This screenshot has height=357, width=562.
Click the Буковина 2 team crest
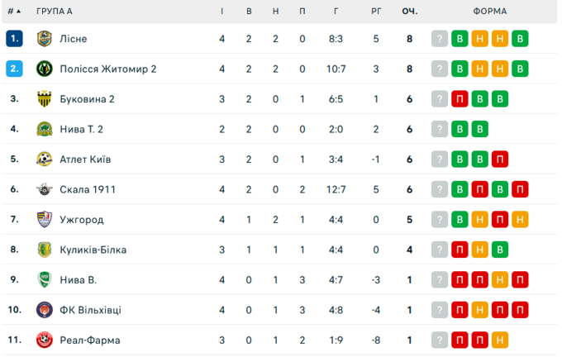tap(44, 99)
